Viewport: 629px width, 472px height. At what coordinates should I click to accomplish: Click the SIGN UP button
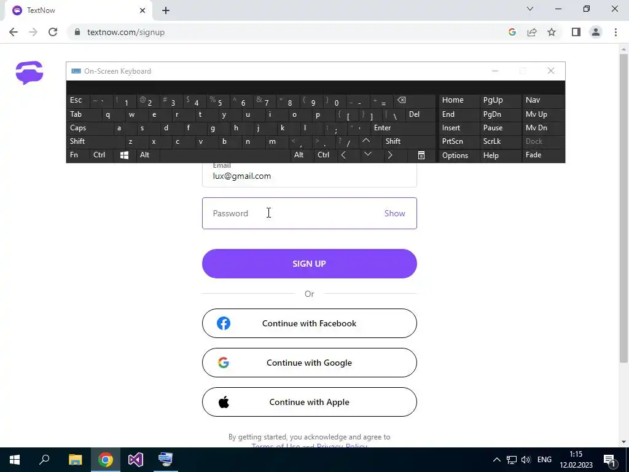[310, 264]
